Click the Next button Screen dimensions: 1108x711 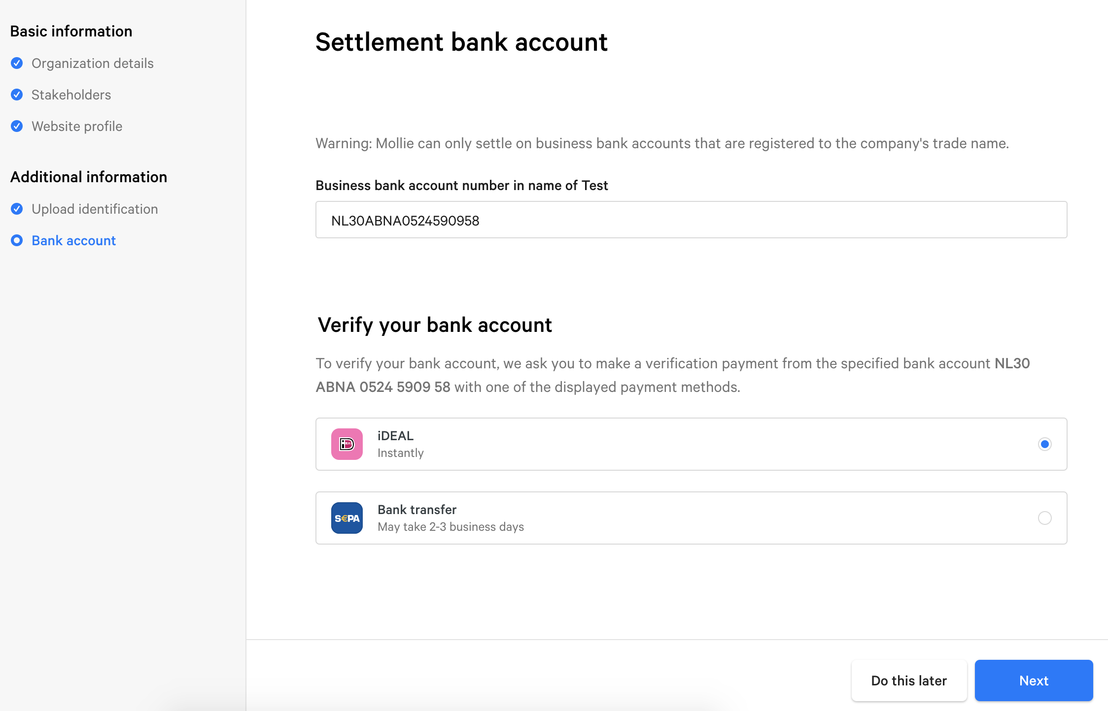pos(1034,680)
